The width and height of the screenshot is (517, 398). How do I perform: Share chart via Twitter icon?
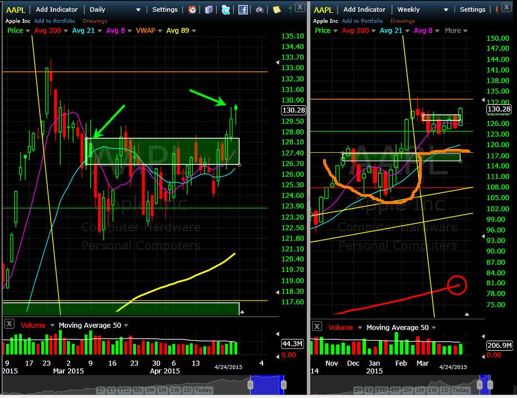click(x=226, y=10)
